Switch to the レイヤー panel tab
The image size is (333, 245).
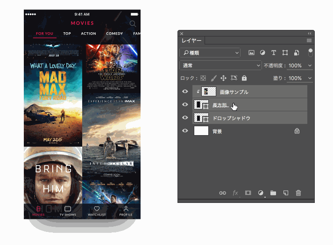[x=191, y=40]
